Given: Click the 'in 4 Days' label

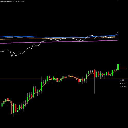Looking at the screenshot, I should 123,87.
